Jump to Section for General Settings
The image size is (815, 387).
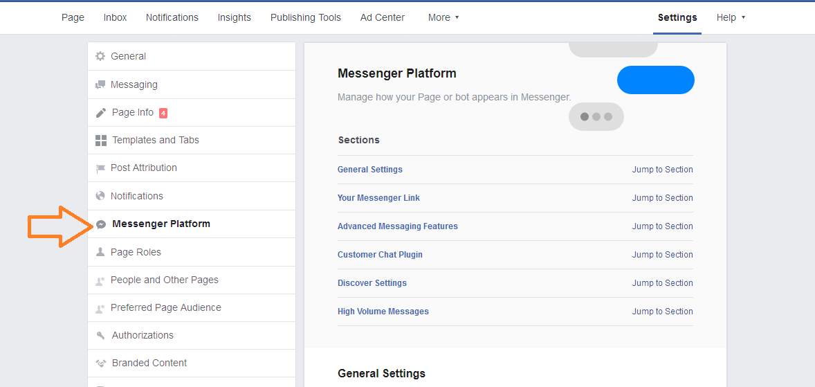pos(662,170)
